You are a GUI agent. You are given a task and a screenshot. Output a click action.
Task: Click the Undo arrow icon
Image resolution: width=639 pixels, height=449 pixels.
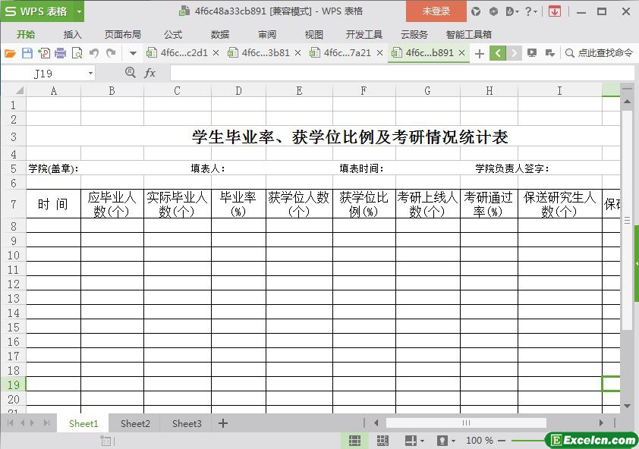94,53
